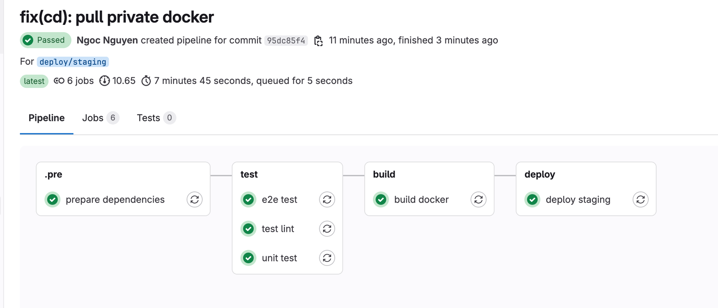View the test lint job
Image resolution: width=718 pixels, height=308 pixels.
coord(278,229)
